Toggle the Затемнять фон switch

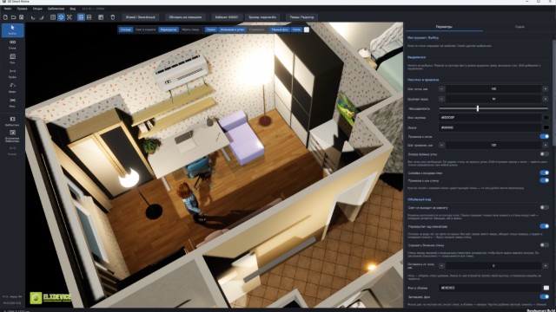point(544,296)
